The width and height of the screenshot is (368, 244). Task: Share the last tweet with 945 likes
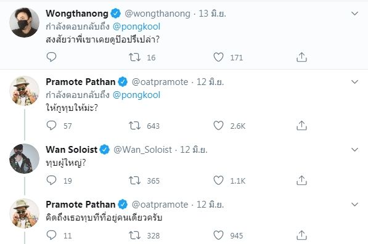coord(301,235)
